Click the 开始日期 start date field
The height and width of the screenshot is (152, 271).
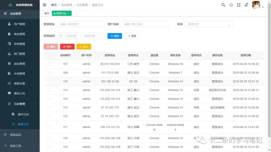tap(71, 36)
